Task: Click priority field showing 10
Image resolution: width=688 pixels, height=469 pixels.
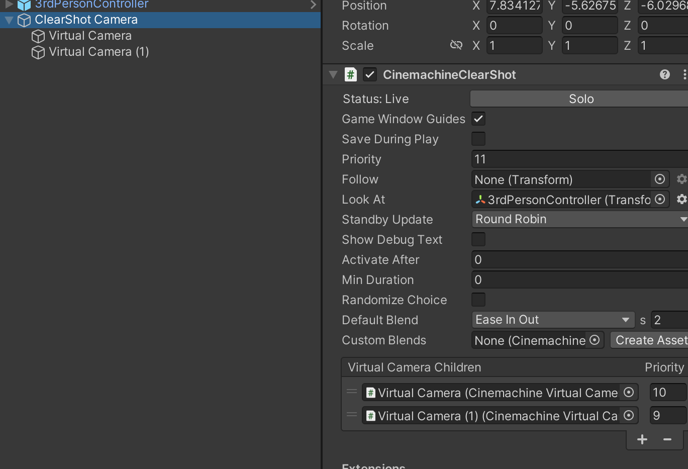Action: pyautogui.click(x=668, y=392)
